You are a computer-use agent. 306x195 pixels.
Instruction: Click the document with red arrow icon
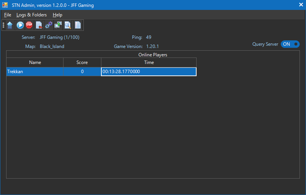click(x=39, y=26)
